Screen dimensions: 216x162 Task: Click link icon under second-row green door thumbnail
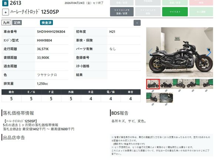pyautogui.click(x=153, y=104)
